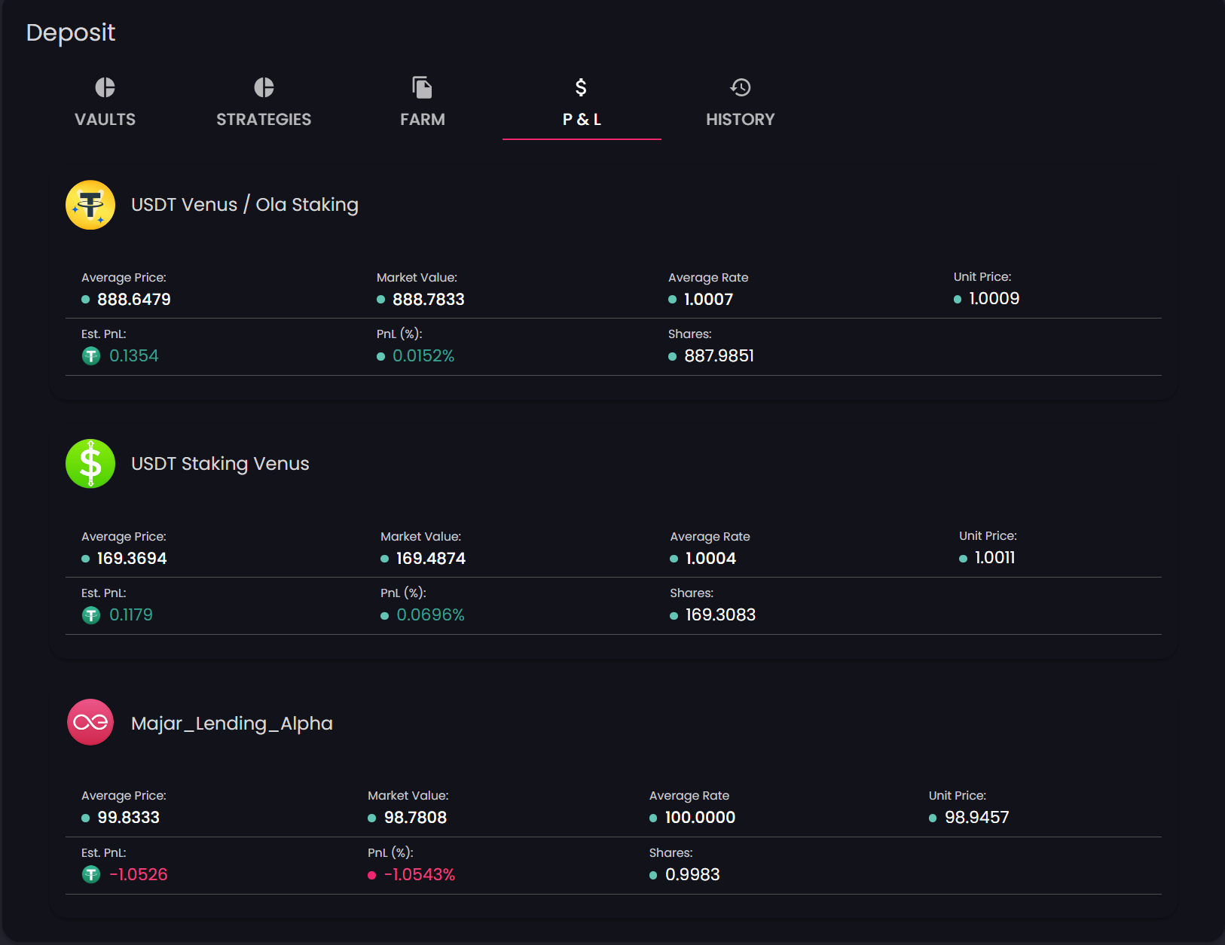Click the red -1.0543% PnL value
Screen dimensions: 1225x945
point(420,875)
